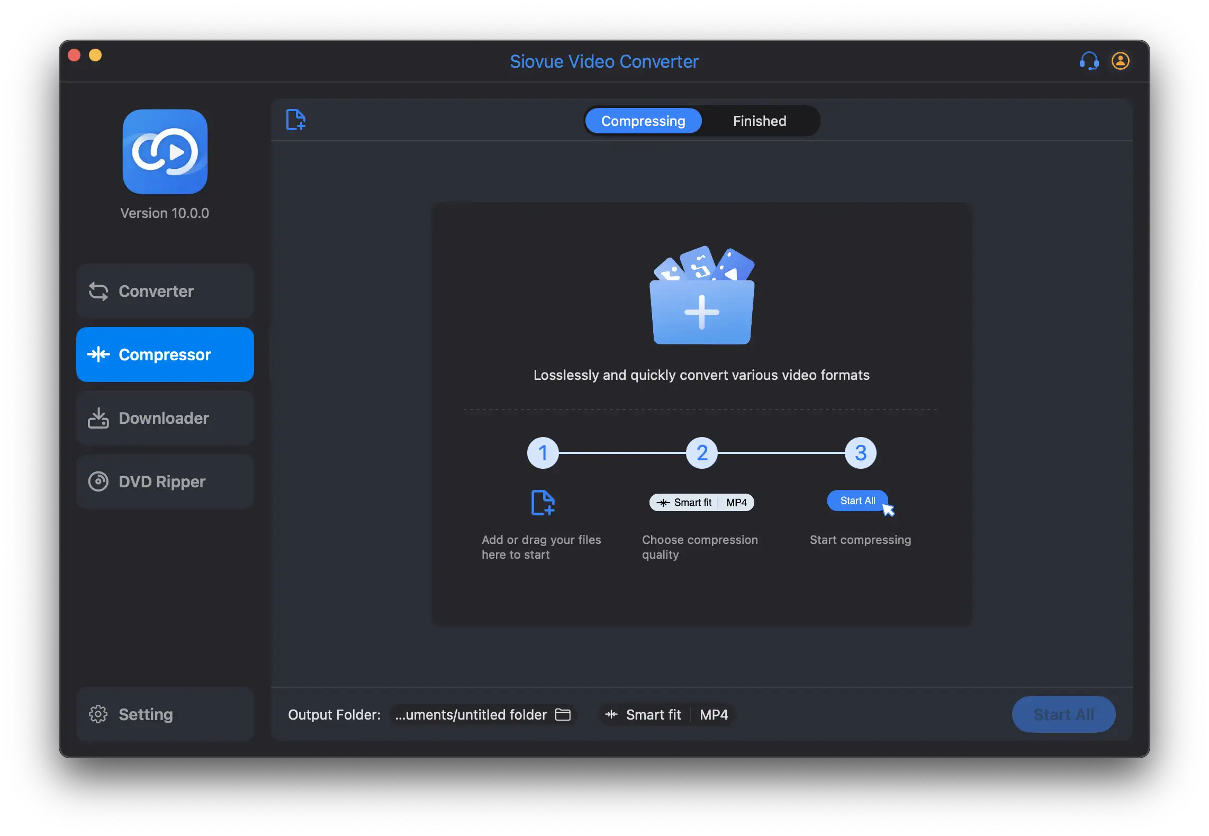
Task: Switch to the Finished tab
Action: (x=758, y=120)
